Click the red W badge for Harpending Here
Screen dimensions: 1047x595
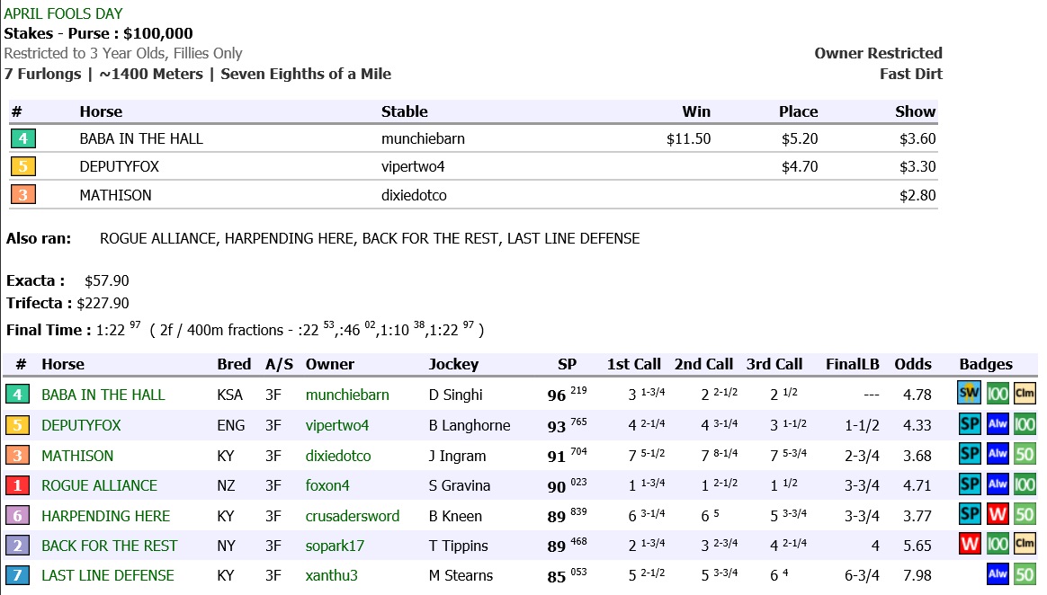point(998,516)
